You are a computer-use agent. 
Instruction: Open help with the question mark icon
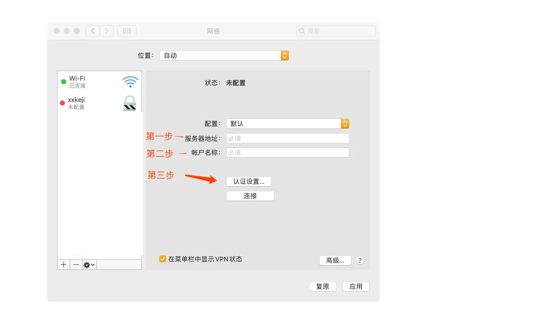[x=360, y=260]
